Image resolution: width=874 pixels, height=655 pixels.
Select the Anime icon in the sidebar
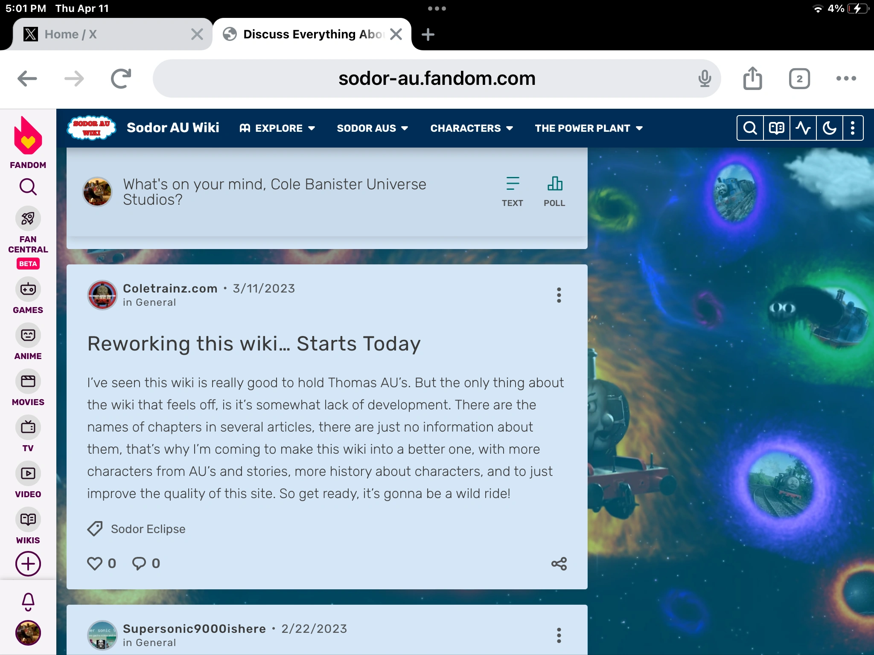tap(28, 336)
